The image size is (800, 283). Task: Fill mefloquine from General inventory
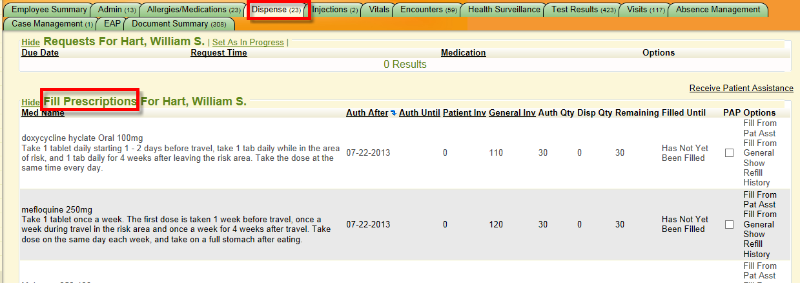pos(759,219)
